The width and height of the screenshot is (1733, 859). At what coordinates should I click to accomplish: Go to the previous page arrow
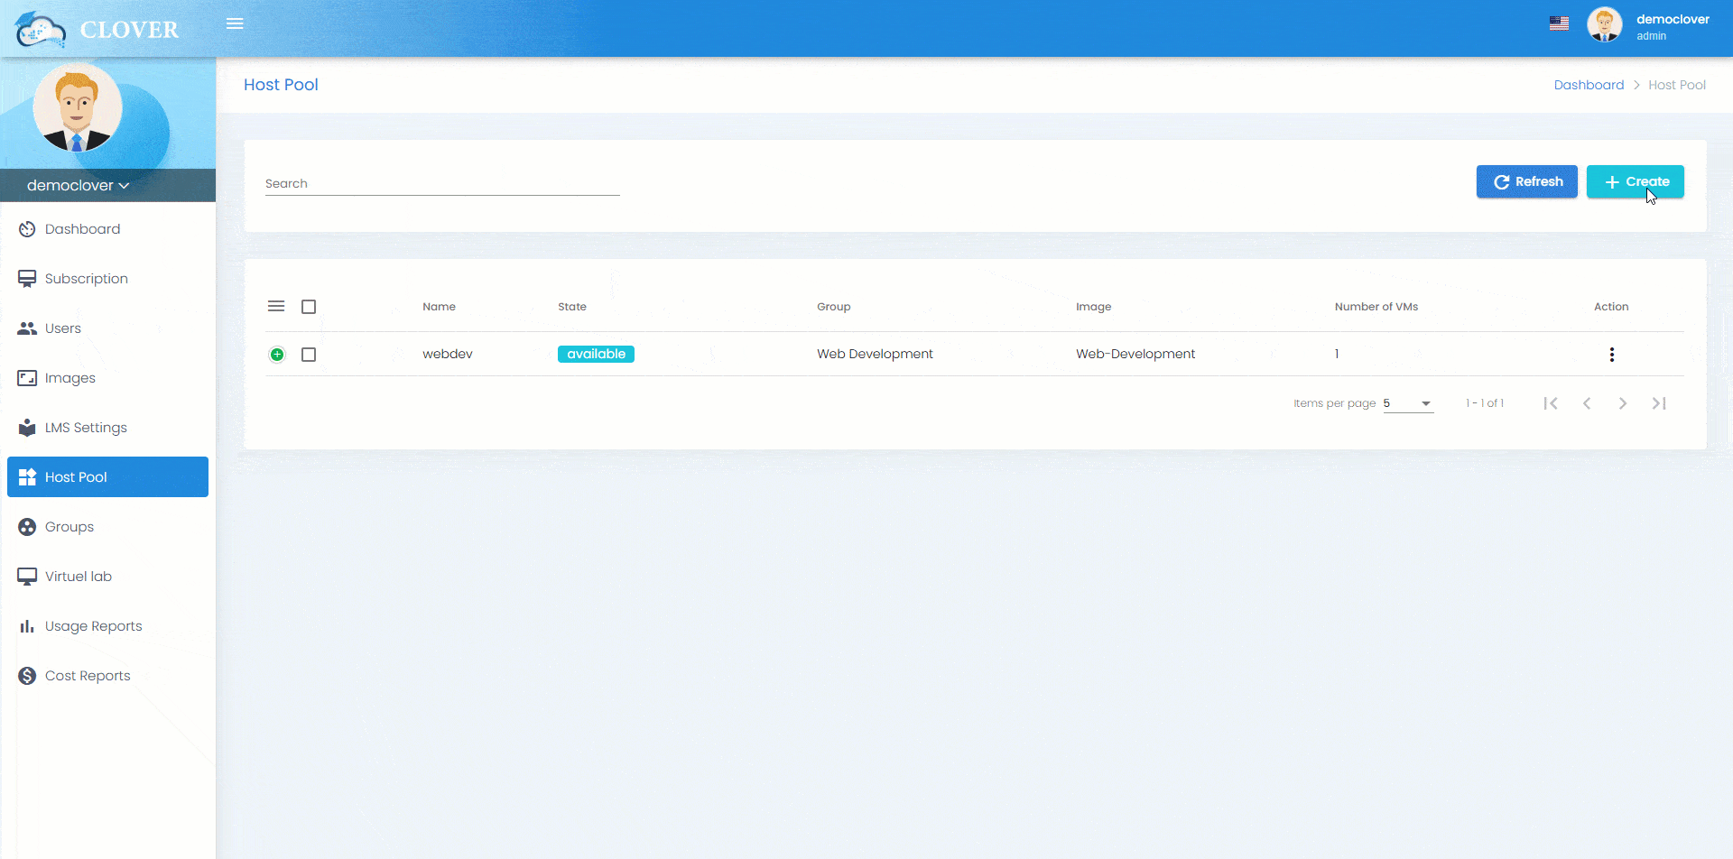[x=1586, y=403]
